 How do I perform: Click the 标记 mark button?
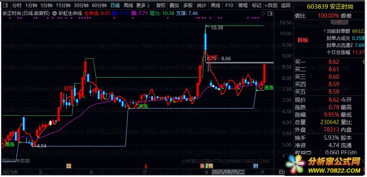click(x=257, y=5)
